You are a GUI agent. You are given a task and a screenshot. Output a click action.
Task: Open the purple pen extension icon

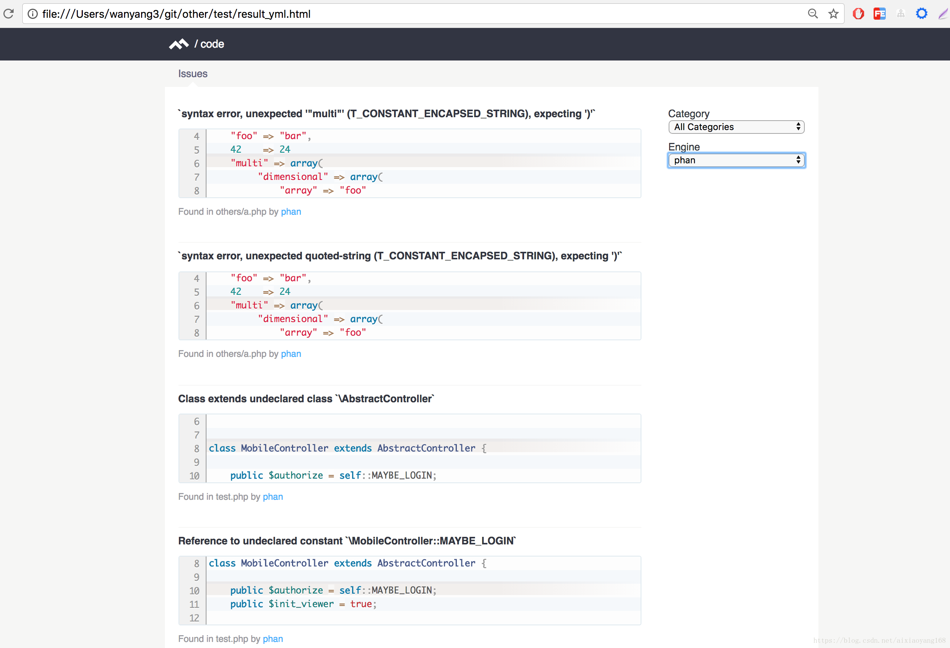point(944,14)
